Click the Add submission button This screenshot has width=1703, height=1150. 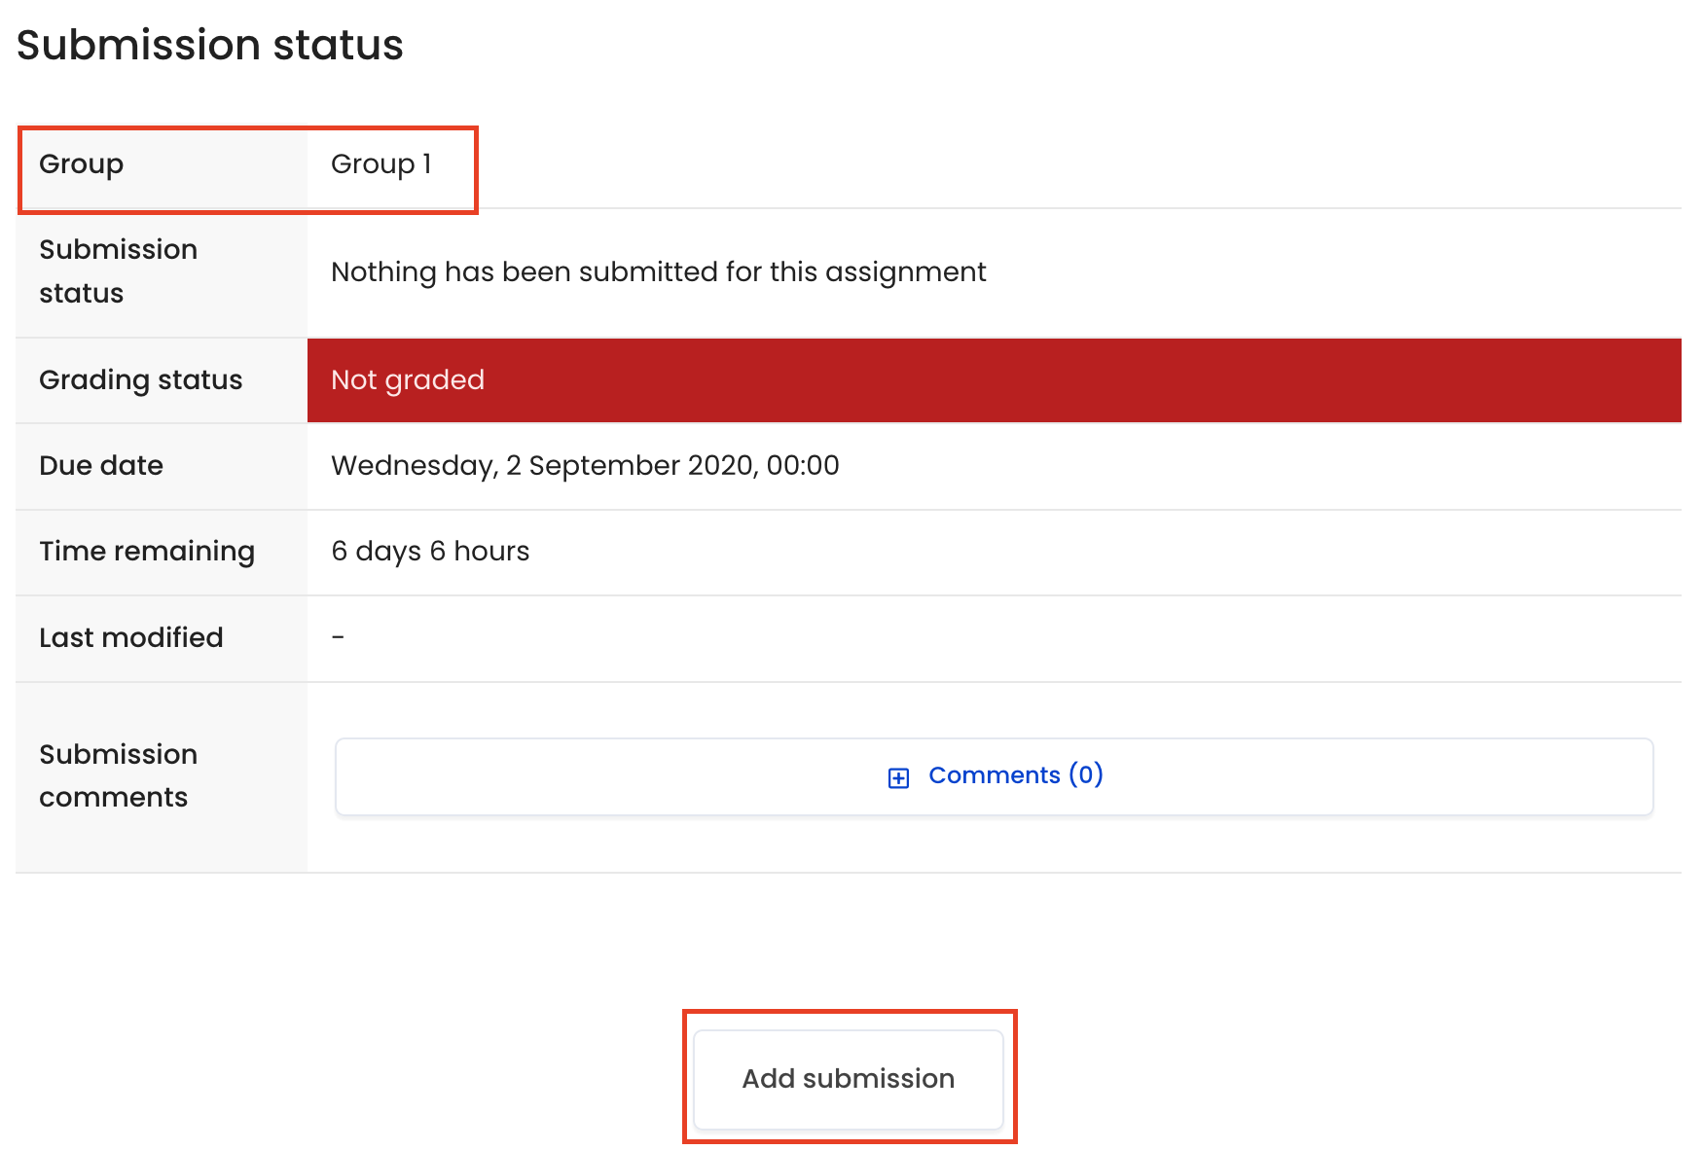[x=848, y=1079]
